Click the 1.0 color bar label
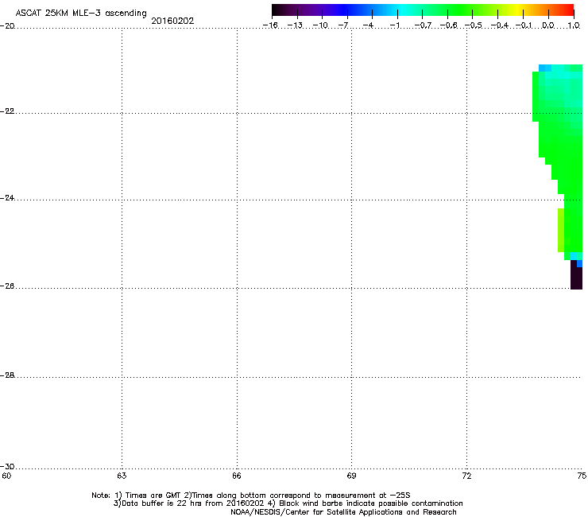The width and height of the screenshot is (588, 517). pos(574,25)
